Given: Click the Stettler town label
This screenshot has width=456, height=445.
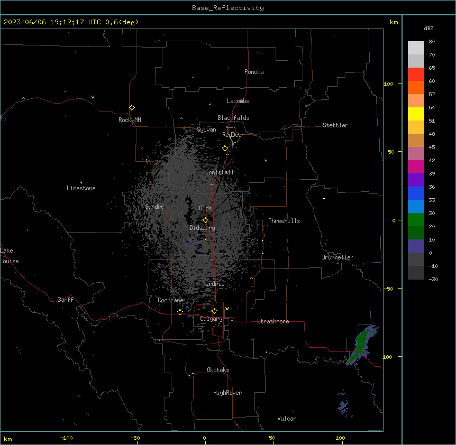Looking at the screenshot, I should [335, 125].
